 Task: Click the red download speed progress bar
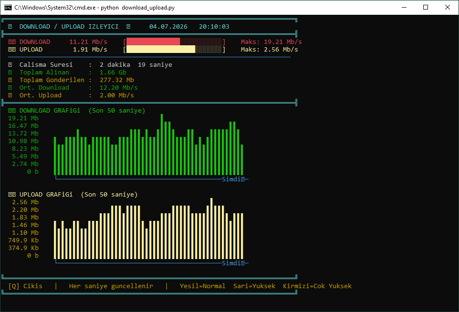174,42
